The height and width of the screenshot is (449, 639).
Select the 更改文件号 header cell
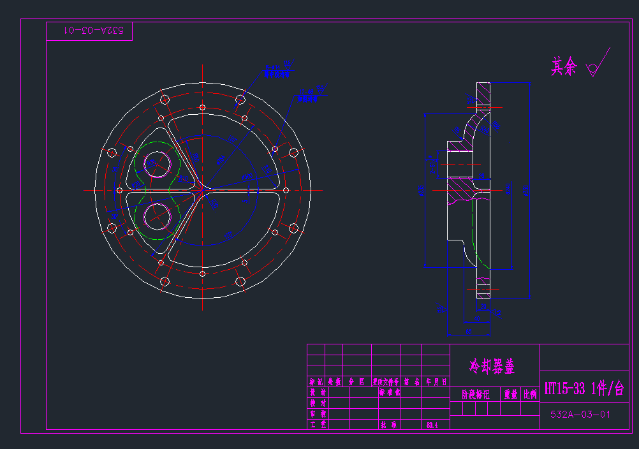[386, 382]
